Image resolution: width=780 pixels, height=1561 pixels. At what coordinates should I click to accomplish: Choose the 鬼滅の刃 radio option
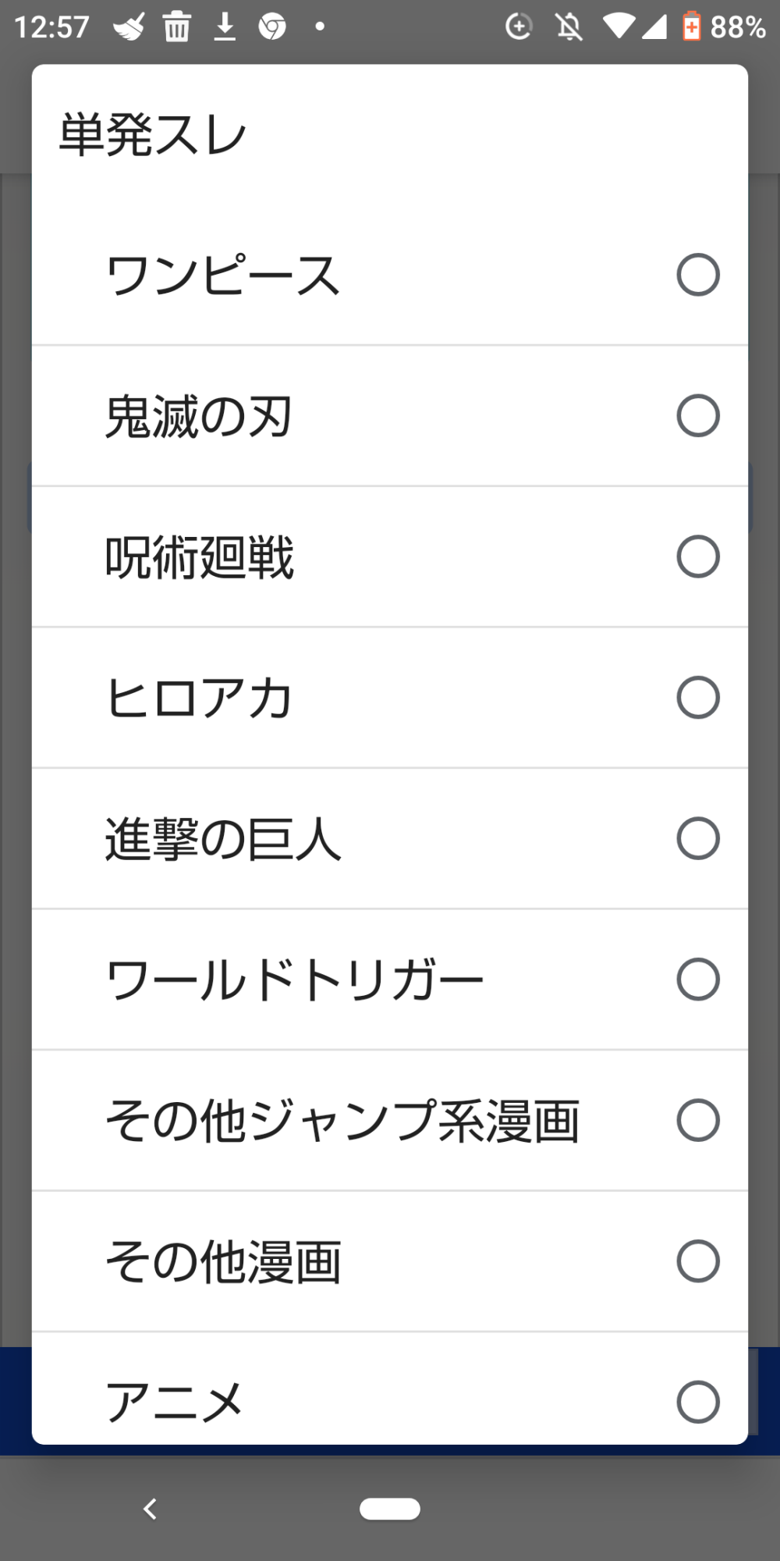tap(697, 415)
